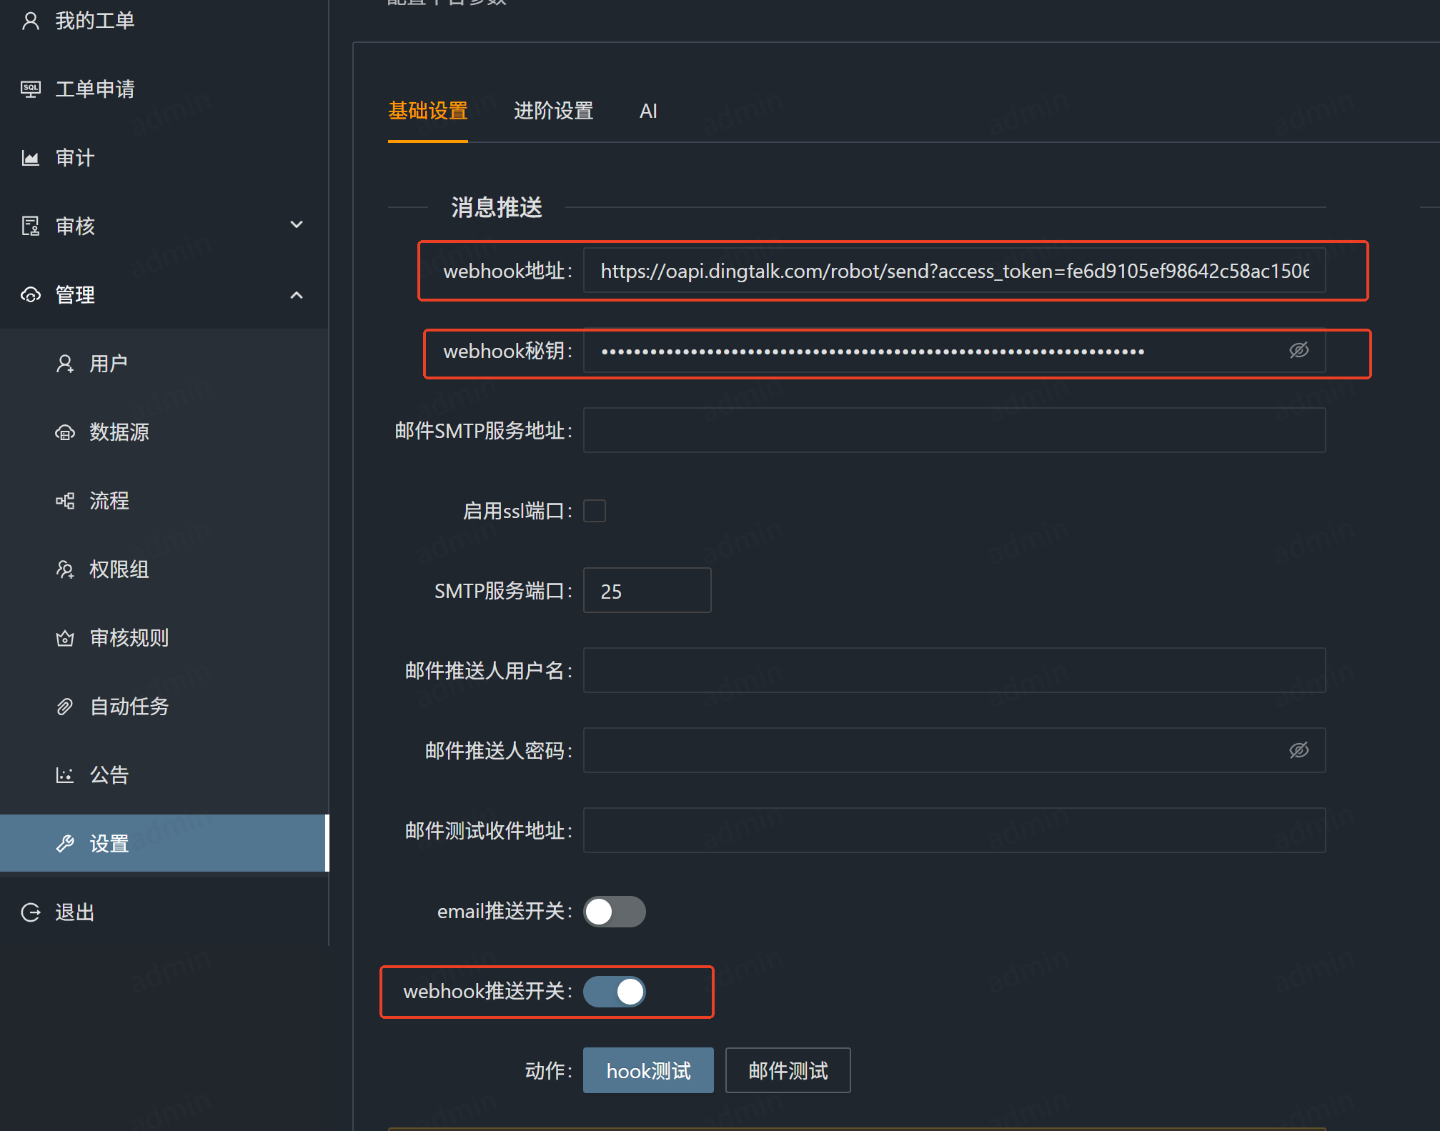Turn on the email推送开关 switch

(x=614, y=911)
